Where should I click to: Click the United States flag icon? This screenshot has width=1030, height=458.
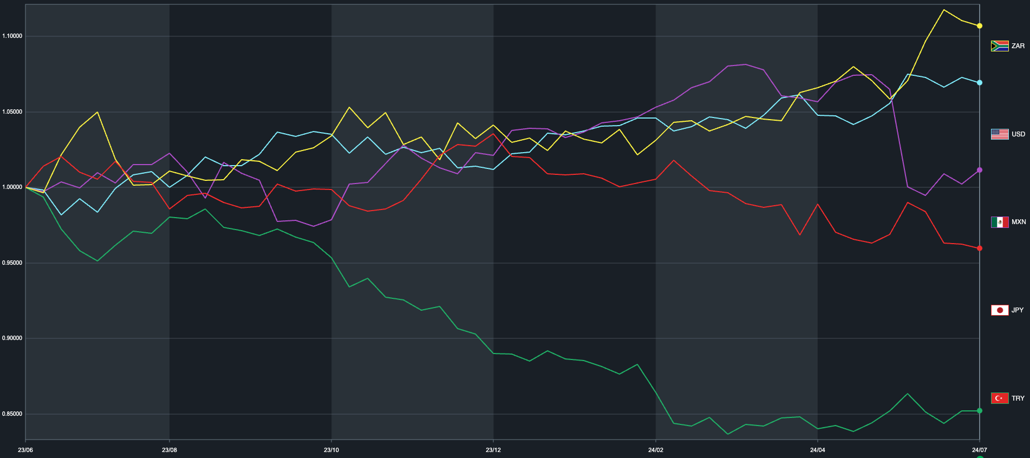(x=1000, y=134)
